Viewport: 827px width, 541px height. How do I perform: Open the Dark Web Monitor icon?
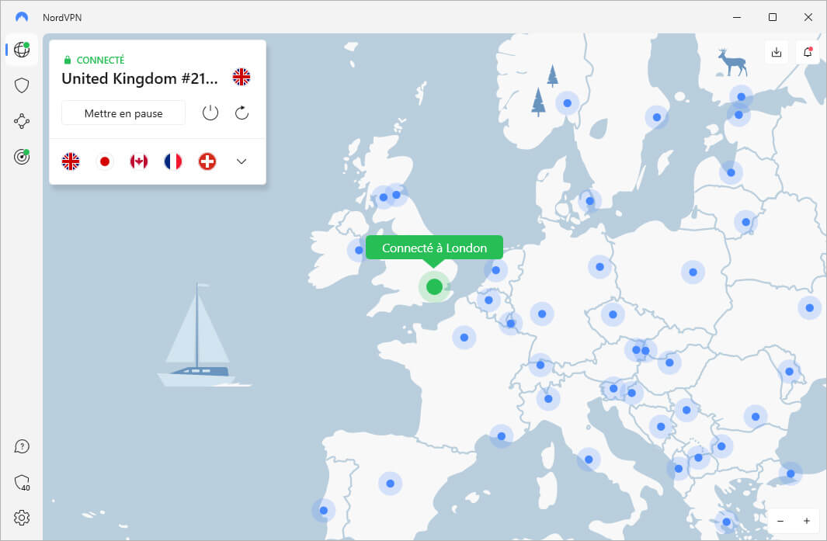(x=21, y=156)
